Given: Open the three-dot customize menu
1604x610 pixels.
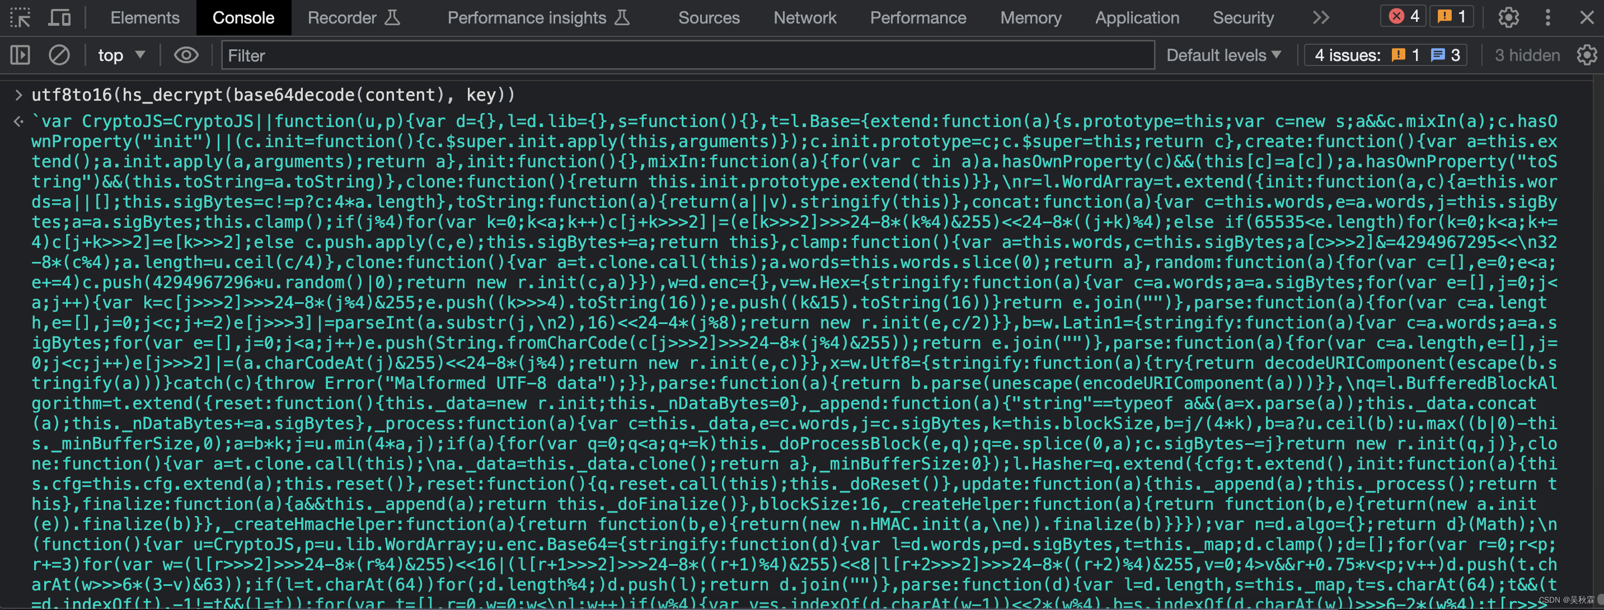Looking at the screenshot, I should 1548,17.
